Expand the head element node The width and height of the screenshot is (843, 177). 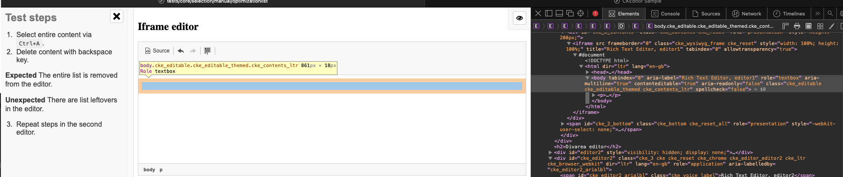(588, 72)
